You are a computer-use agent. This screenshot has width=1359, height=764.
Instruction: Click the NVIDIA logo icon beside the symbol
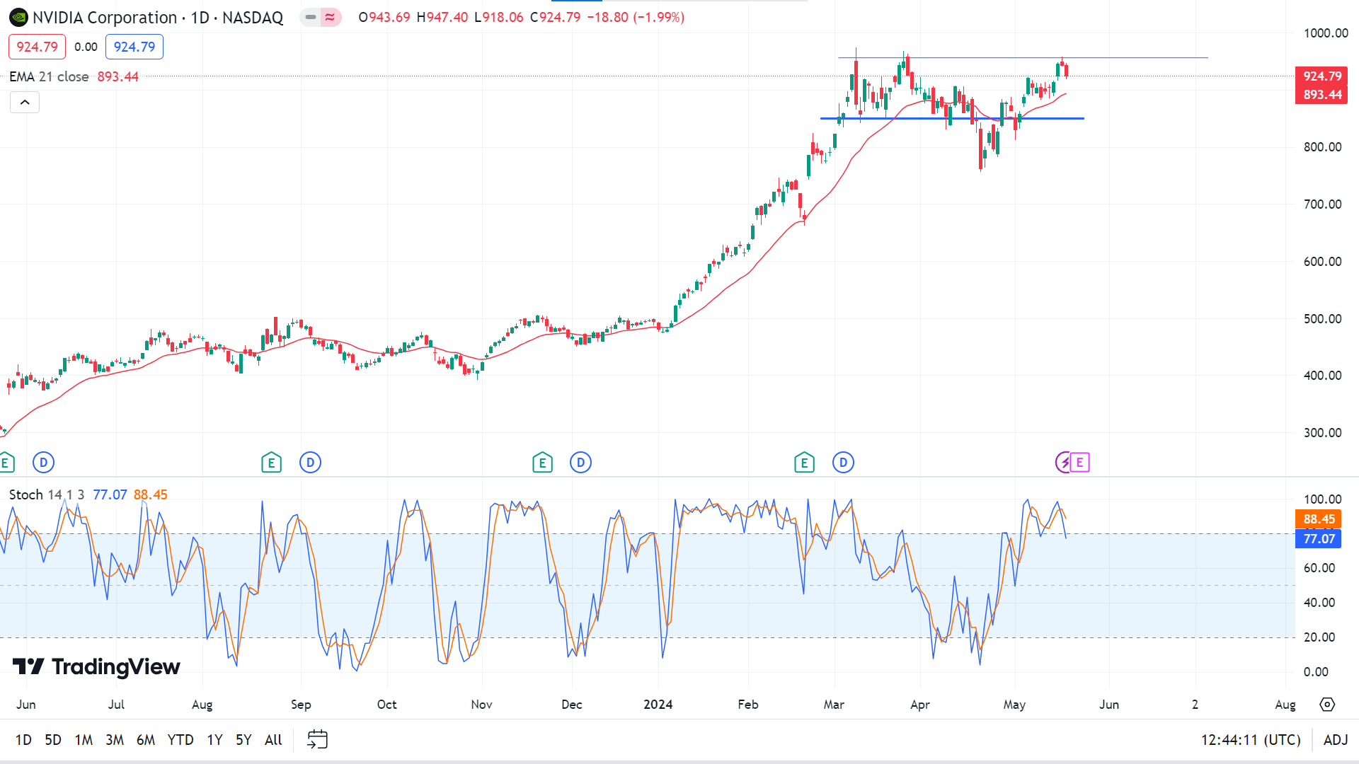18,17
